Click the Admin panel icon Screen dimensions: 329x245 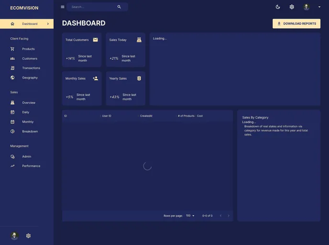12,156
